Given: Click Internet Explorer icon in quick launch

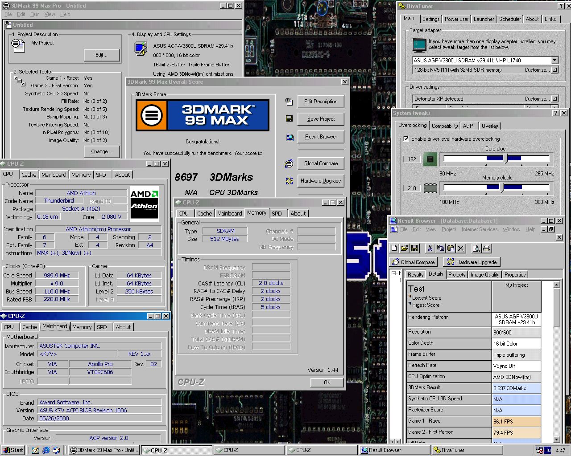Looking at the screenshot, I should [46, 450].
